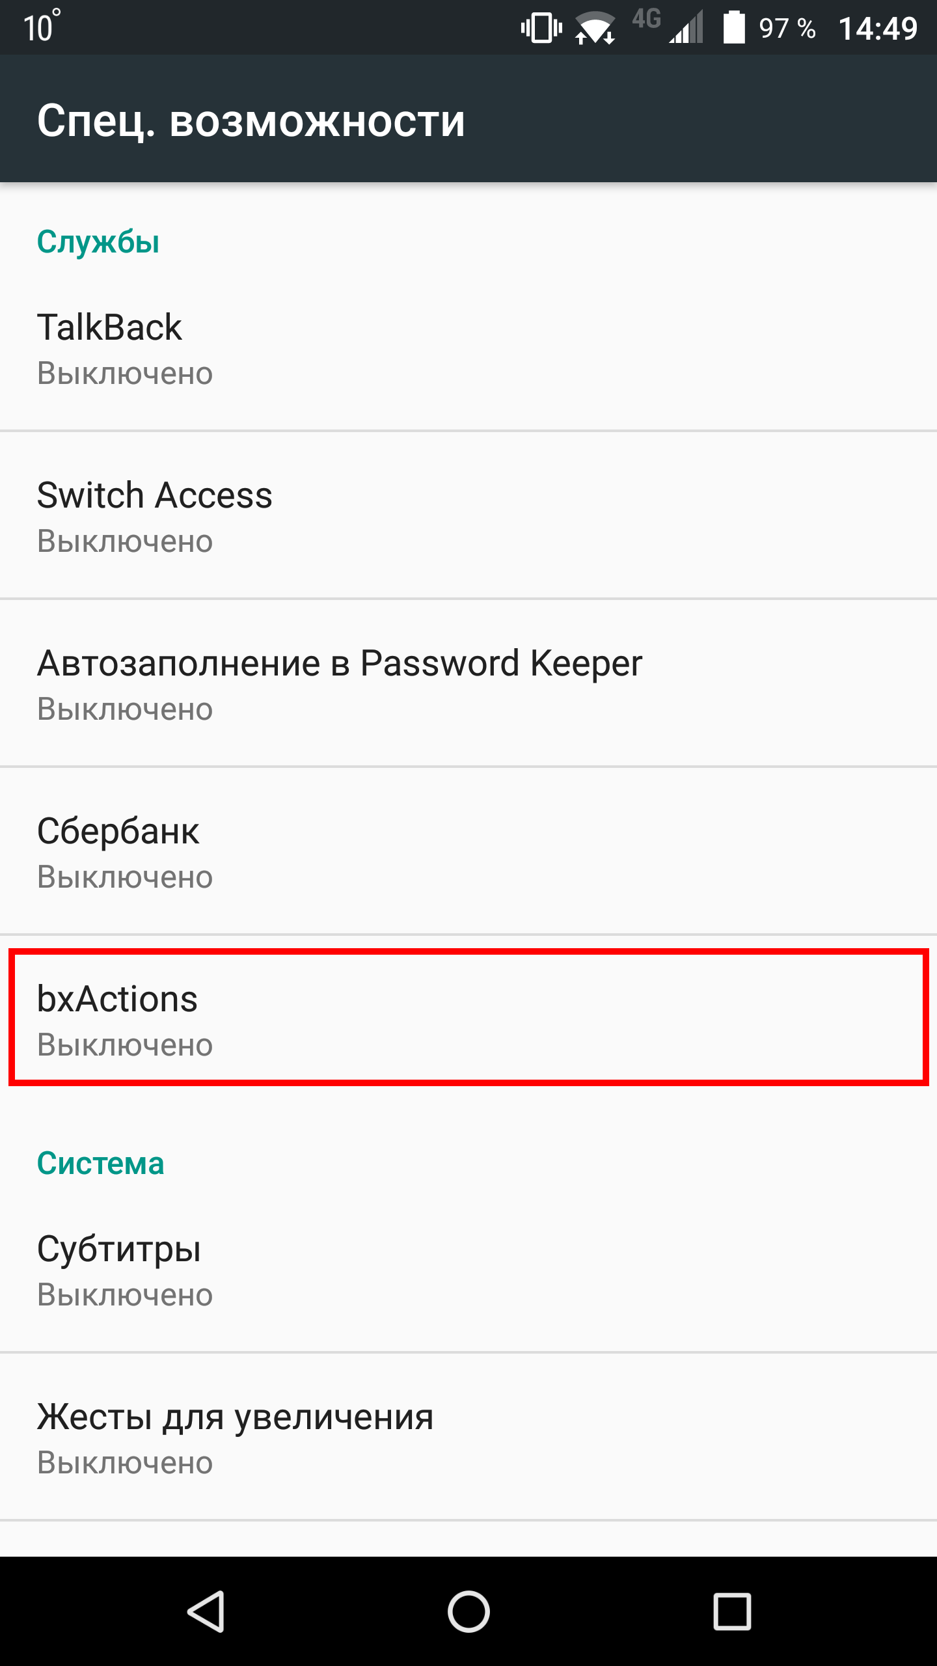Open Switch Access settings
The width and height of the screenshot is (937, 1666).
pos(468,515)
